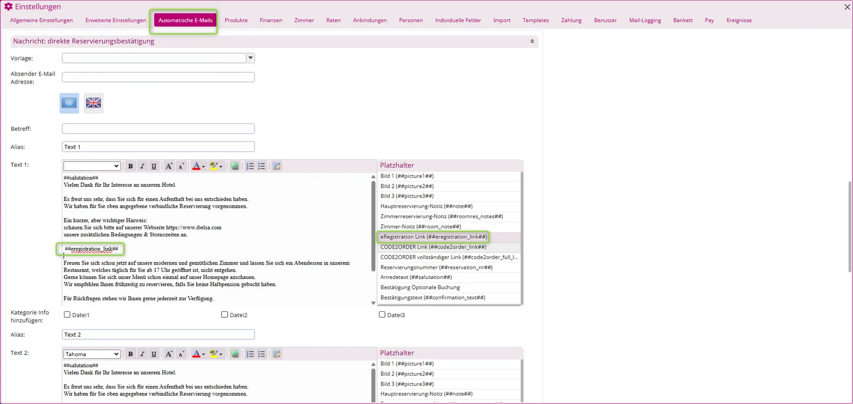Image resolution: width=853 pixels, height=404 pixels.
Task: Click the Betreff input field
Action: click(158, 129)
